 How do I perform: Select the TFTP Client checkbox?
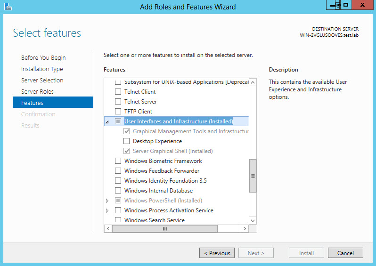118,112
